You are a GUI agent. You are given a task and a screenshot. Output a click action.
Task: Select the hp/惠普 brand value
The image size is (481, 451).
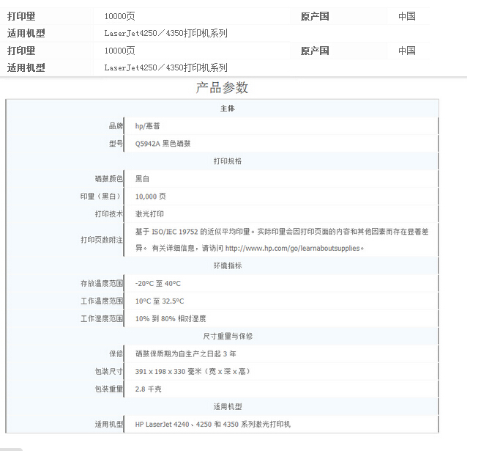click(x=148, y=126)
